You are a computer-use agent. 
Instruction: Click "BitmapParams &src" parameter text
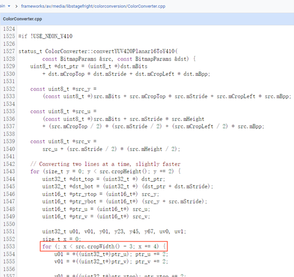pyautogui.click(x=86, y=59)
